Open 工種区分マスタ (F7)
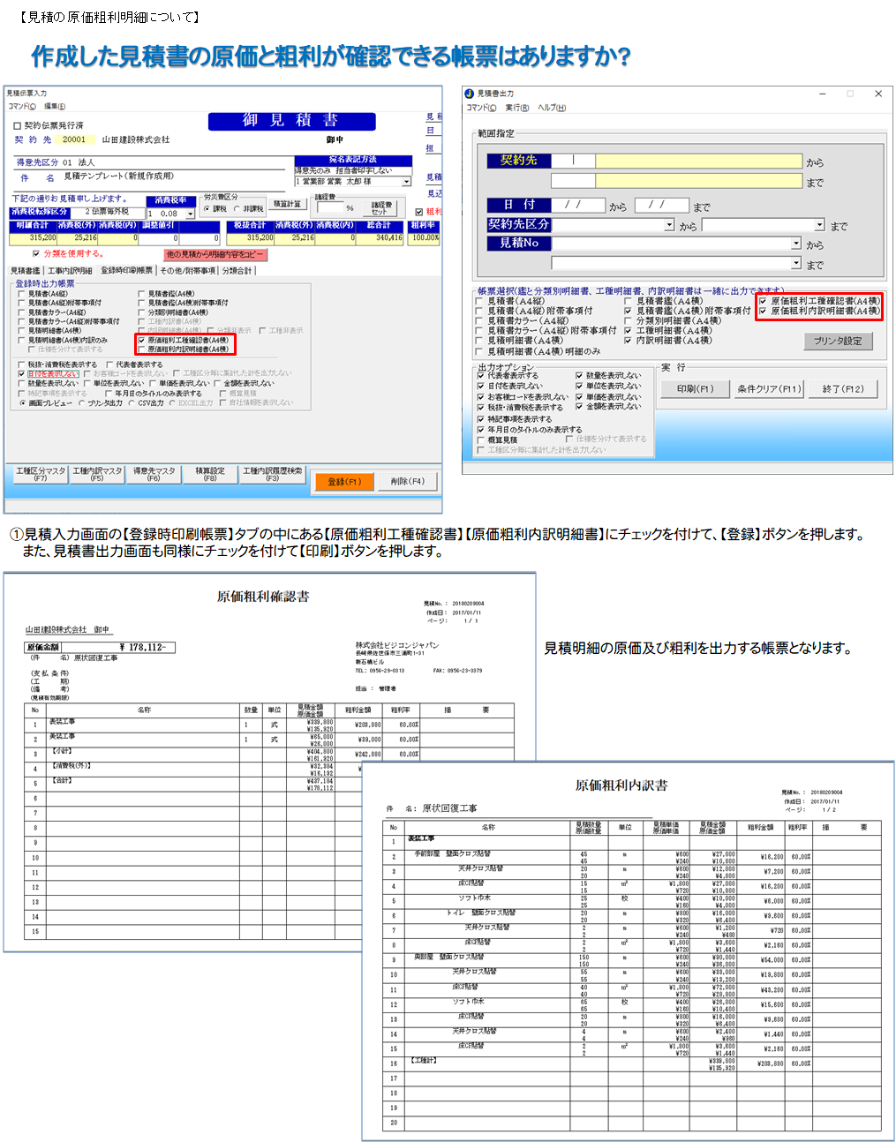 [x=41, y=474]
